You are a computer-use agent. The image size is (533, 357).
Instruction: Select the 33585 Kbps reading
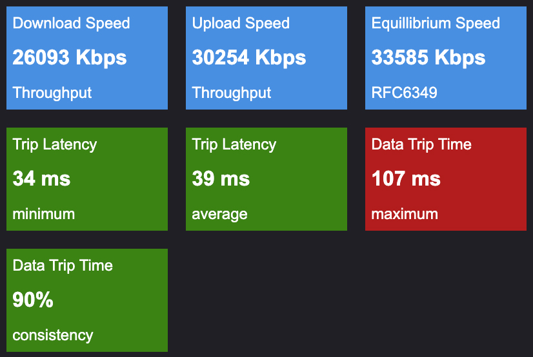point(428,57)
